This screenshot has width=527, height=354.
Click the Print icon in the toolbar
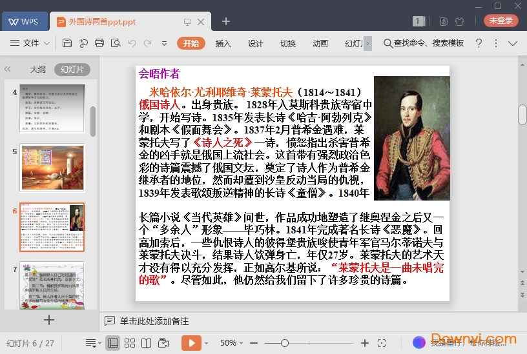pyautogui.click(x=99, y=43)
